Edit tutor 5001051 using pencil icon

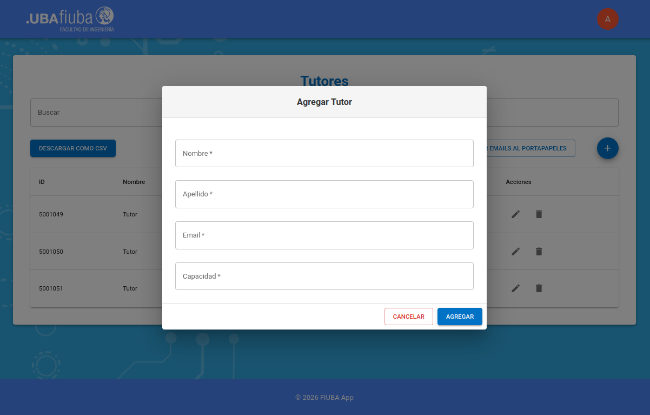pyautogui.click(x=516, y=288)
